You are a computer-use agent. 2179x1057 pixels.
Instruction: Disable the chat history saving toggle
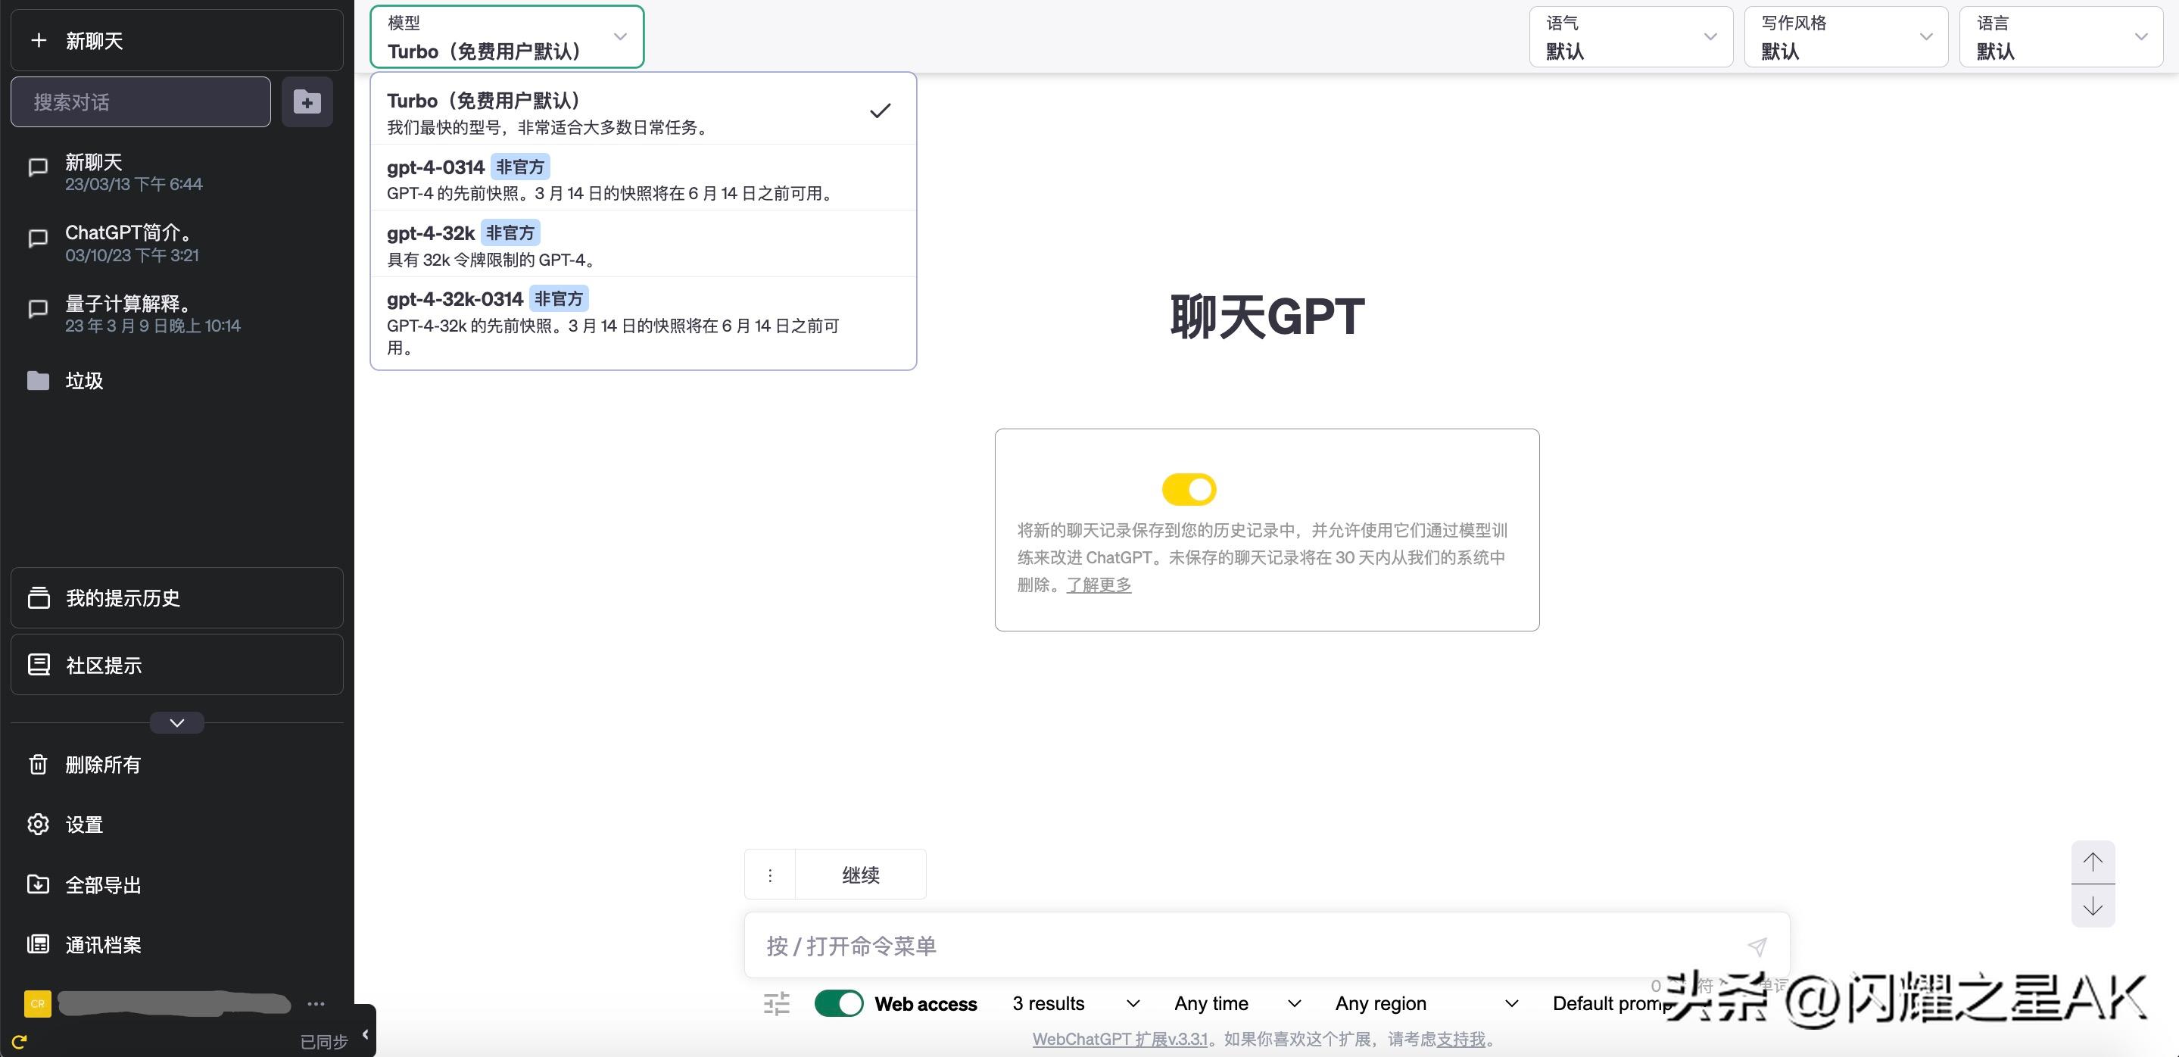[1189, 489]
